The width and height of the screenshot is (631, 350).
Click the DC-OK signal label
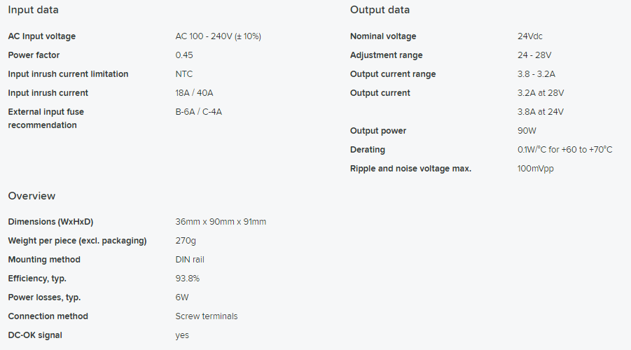pyautogui.click(x=35, y=335)
